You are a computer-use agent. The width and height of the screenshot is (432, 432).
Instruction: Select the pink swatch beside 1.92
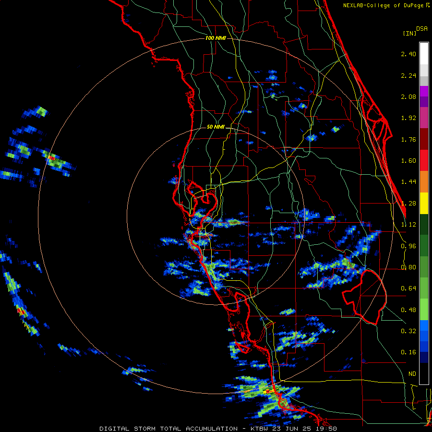click(x=424, y=118)
